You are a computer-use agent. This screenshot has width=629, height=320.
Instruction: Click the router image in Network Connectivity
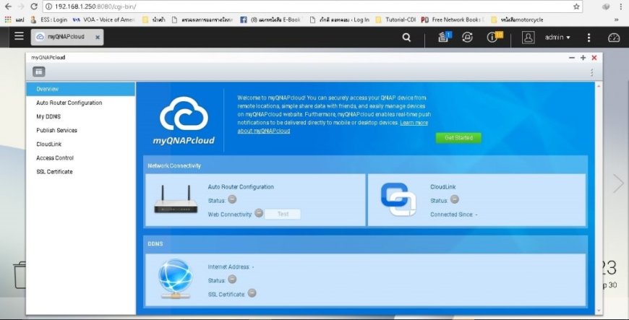point(176,199)
